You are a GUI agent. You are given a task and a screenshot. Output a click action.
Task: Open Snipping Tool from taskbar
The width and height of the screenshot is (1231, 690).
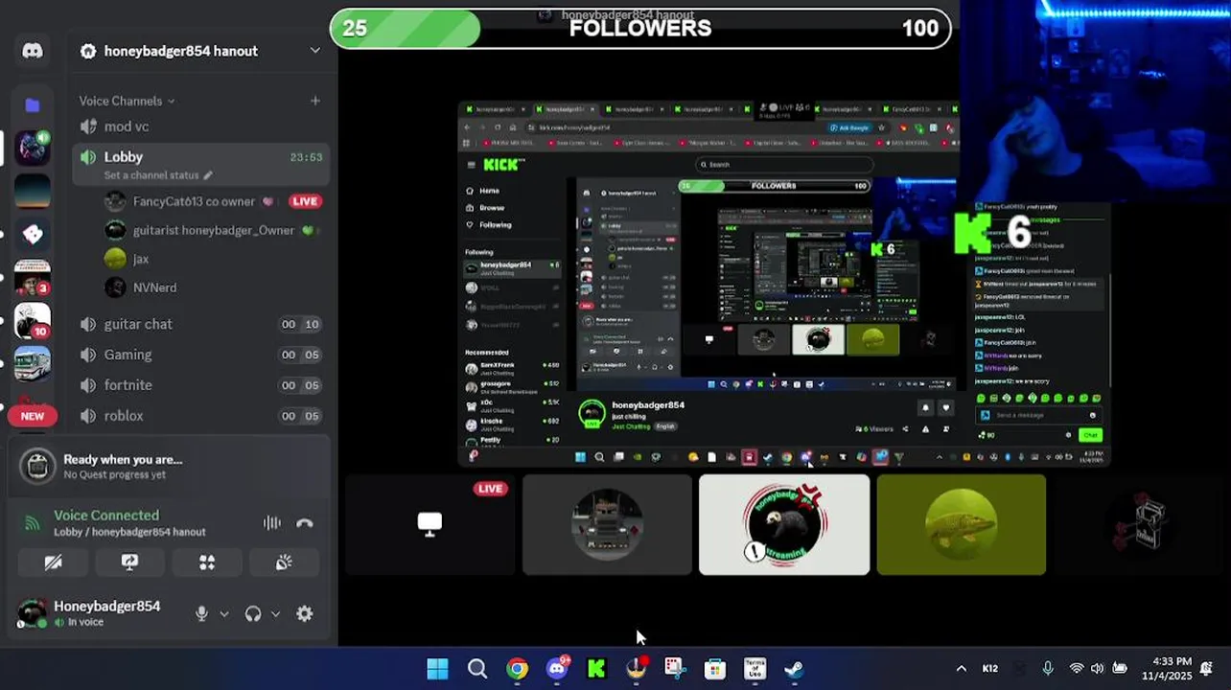click(675, 669)
